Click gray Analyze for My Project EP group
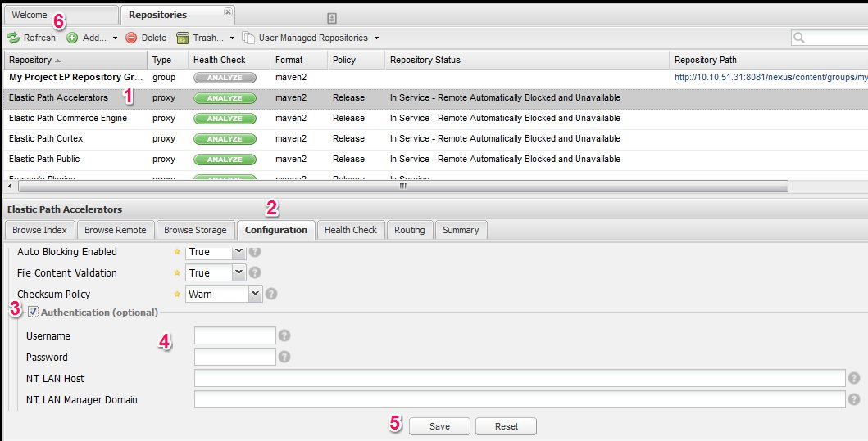 click(x=225, y=78)
